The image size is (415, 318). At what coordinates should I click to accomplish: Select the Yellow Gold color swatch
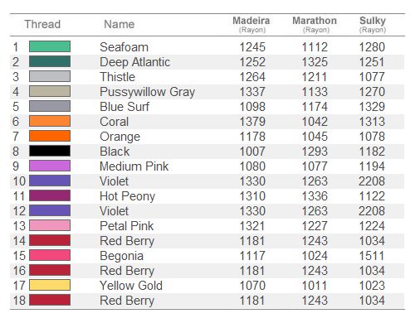50,285
